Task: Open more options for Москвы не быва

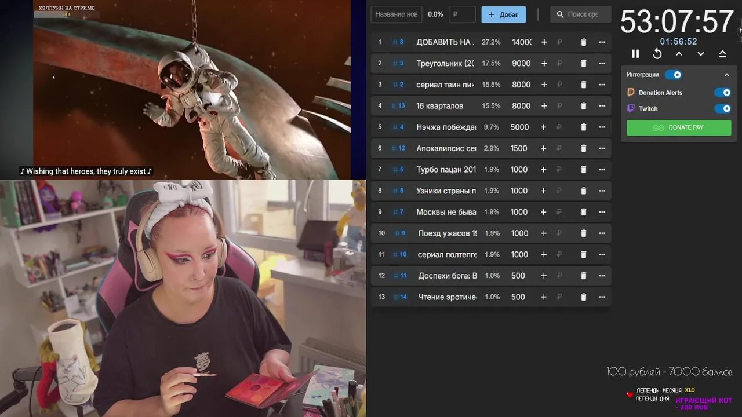Action: (x=602, y=212)
